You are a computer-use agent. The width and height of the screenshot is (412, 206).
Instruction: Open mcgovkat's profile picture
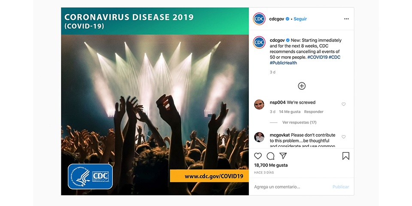coord(259,137)
